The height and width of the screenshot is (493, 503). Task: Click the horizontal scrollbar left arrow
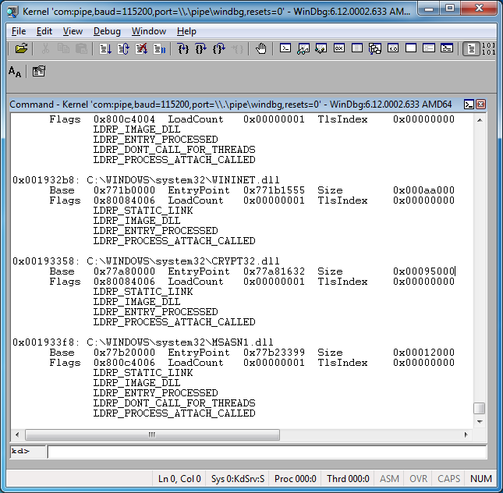[x=17, y=435]
